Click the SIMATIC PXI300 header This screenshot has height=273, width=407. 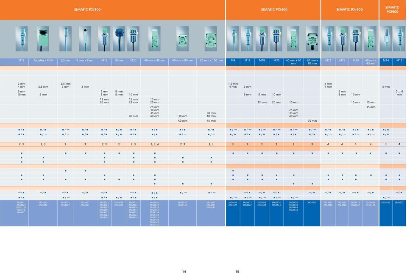click(x=87, y=10)
